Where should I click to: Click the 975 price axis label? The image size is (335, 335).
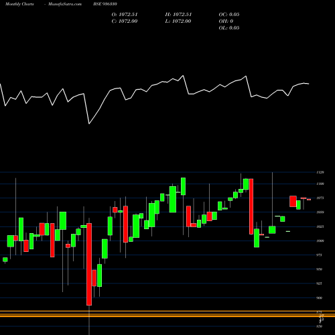click(x=320, y=255)
